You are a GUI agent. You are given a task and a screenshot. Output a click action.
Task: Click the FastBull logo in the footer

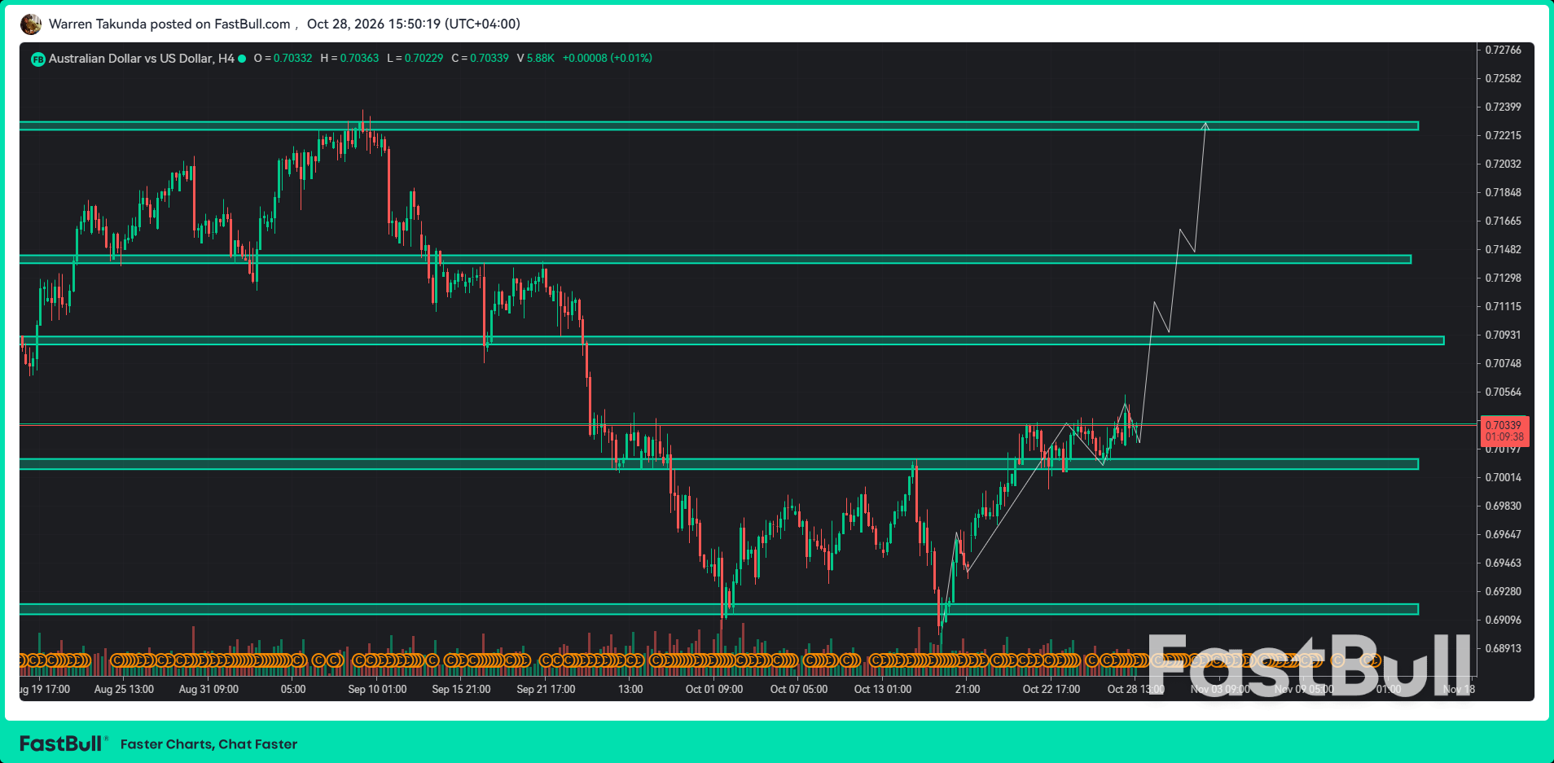click(x=63, y=743)
